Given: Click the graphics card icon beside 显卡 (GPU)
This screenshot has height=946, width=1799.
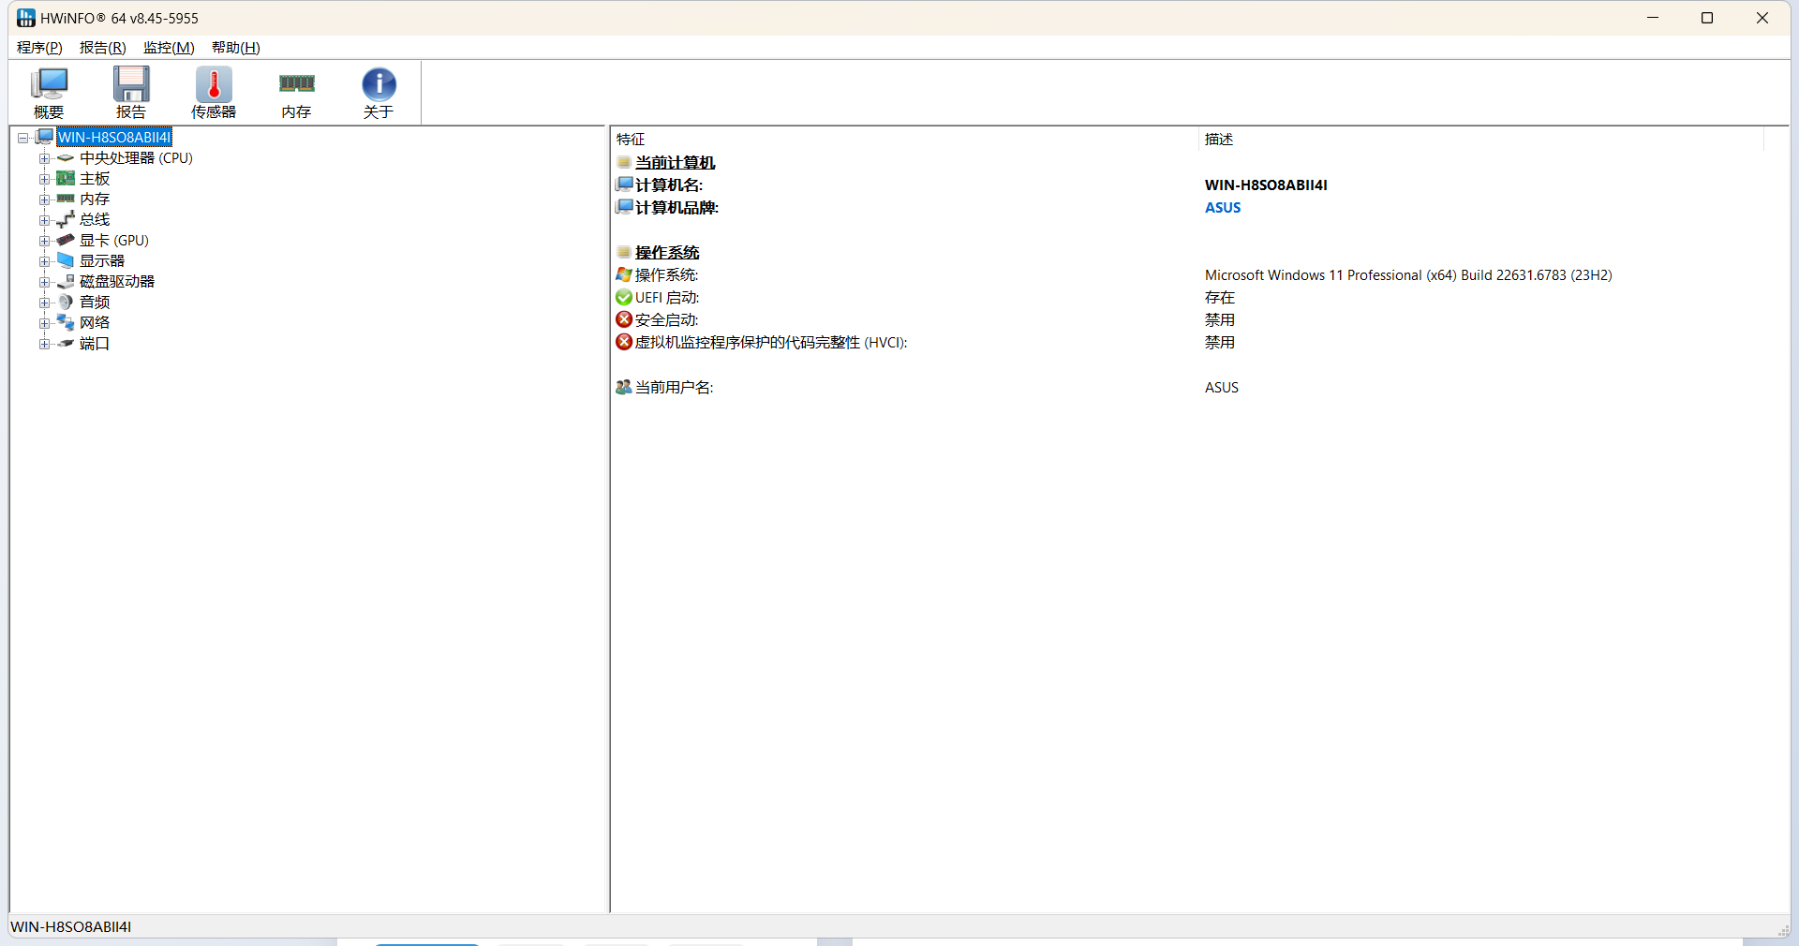Looking at the screenshot, I should coord(66,240).
